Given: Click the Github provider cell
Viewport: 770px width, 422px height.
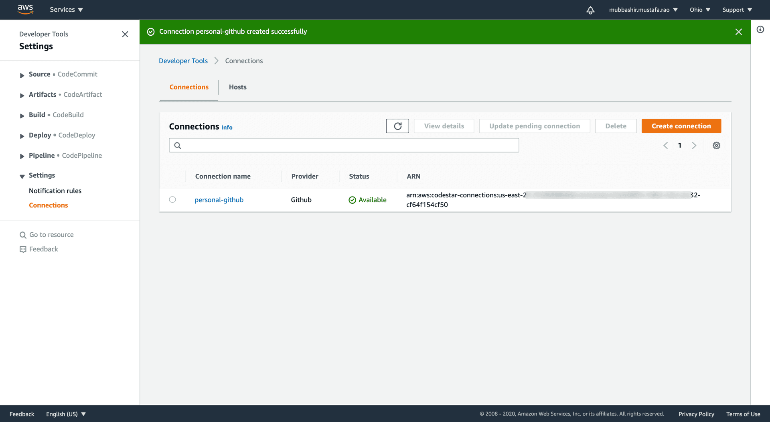Looking at the screenshot, I should (x=301, y=200).
